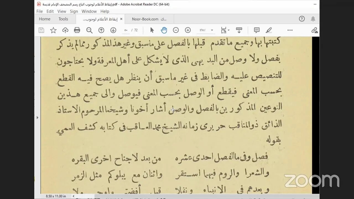This screenshot has height=199, width=354.
Task: Add bookmark with the star icon
Action: coord(53,30)
